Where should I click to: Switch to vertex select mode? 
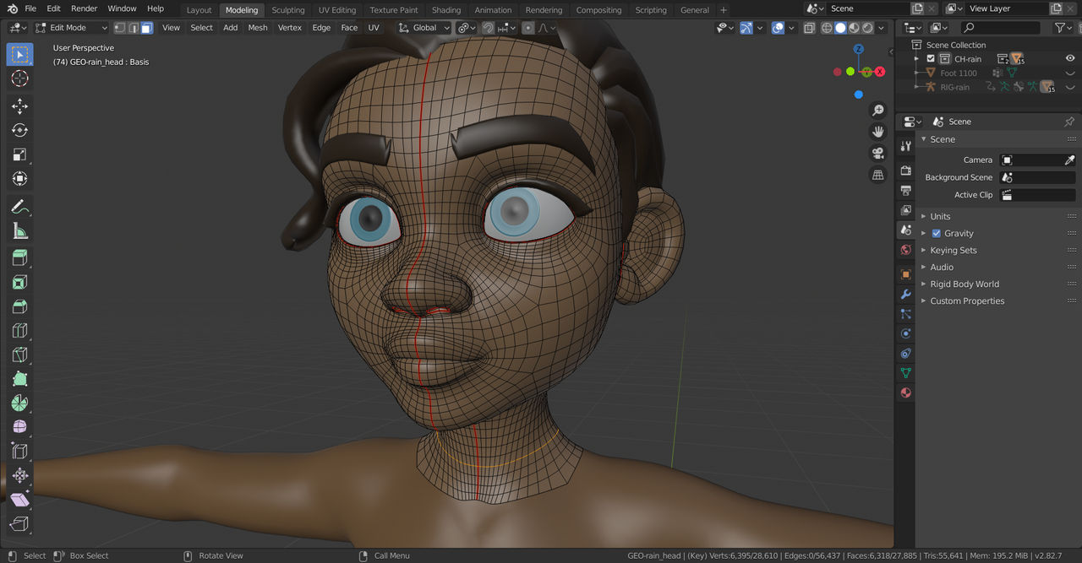click(x=120, y=28)
